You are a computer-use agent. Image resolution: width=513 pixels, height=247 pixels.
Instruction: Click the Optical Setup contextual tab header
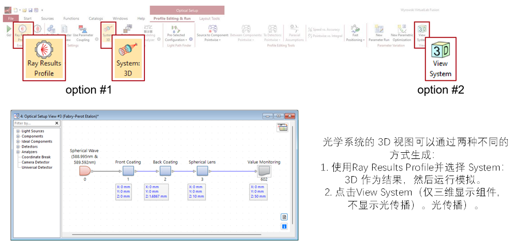[187, 10]
